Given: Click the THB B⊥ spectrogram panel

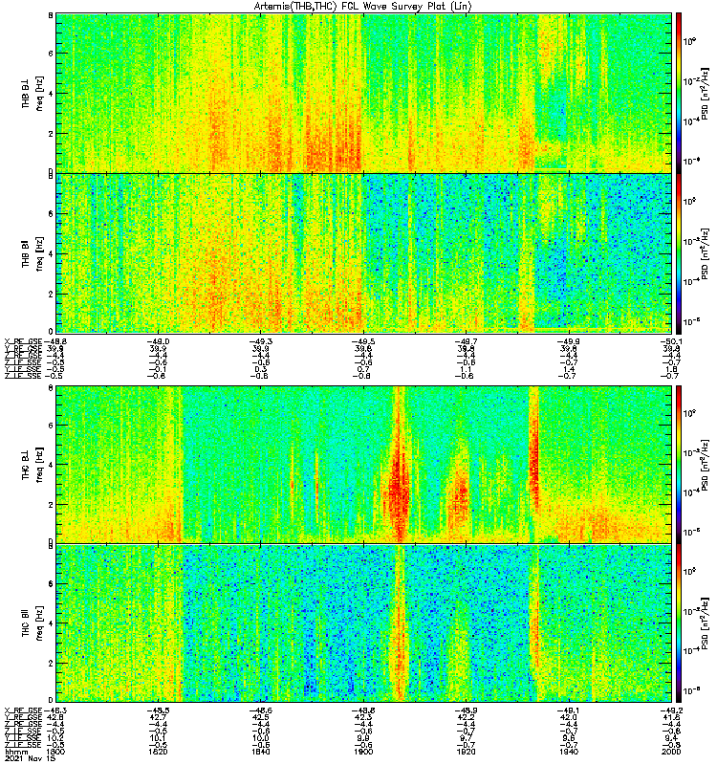Looking at the screenshot, I should click(363, 93).
